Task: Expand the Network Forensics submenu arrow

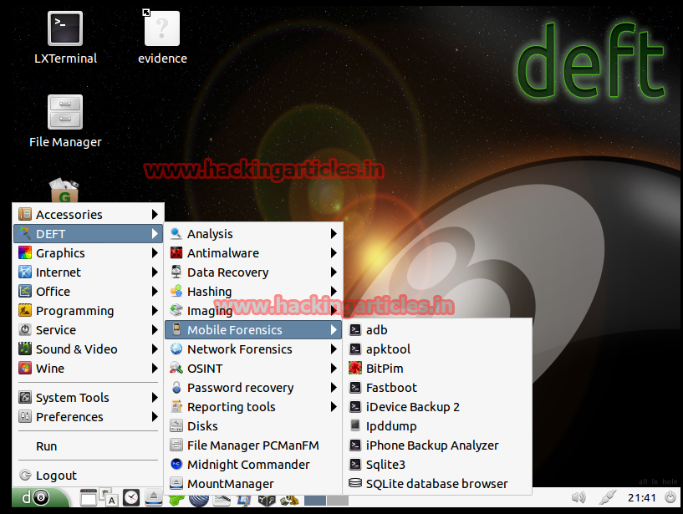Action: 334,349
